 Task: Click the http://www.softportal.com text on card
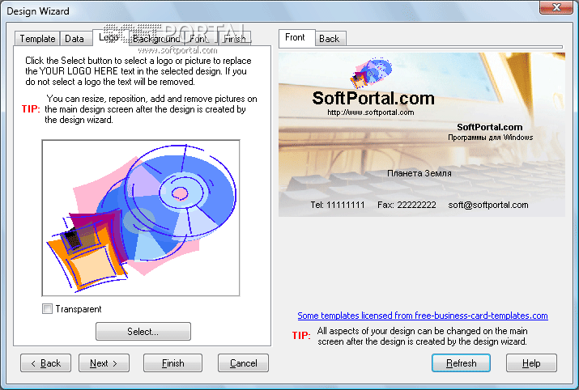tap(371, 112)
